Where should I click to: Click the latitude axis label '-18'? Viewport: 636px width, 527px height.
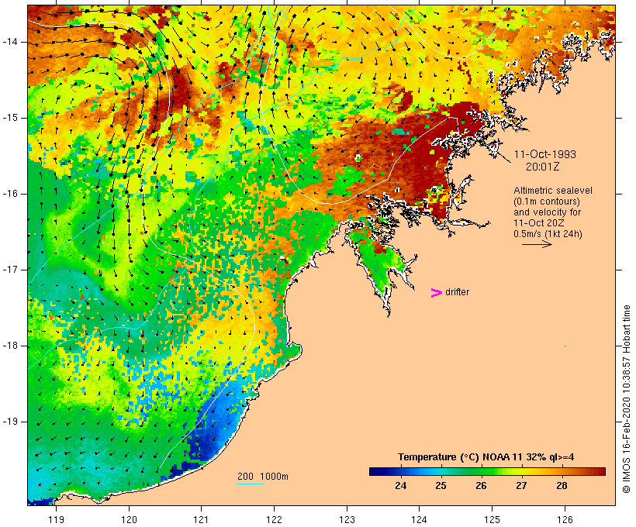point(9,346)
